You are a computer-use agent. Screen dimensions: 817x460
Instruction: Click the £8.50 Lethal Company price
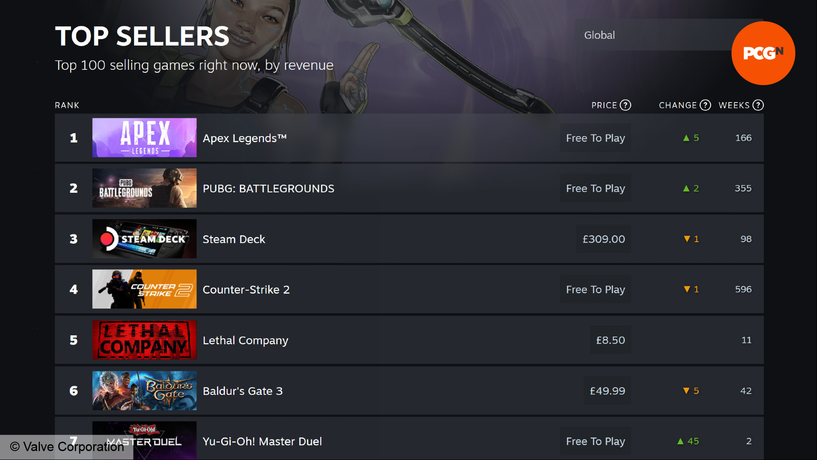coord(610,340)
